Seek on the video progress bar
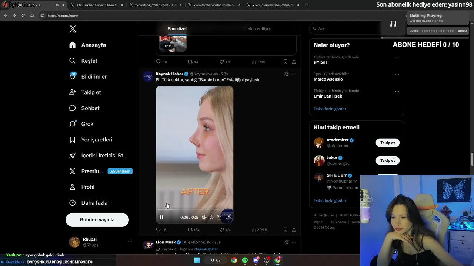The height and width of the screenshot is (266, 474). pos(194,209)
